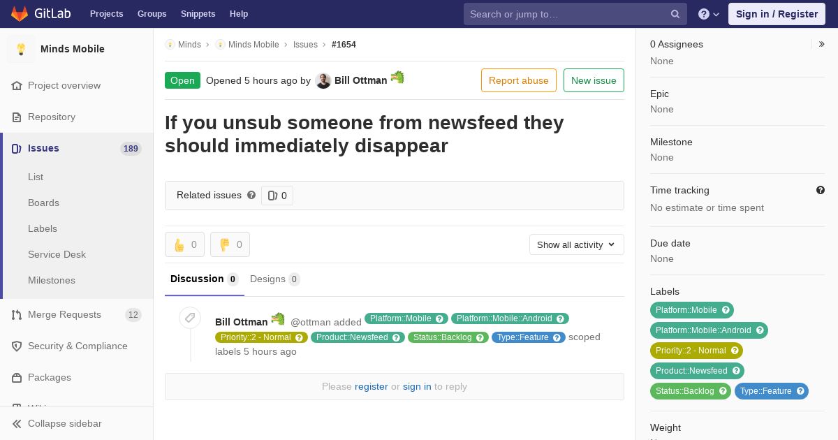Click the label tag icon in activity timeline
838x440 pixels.
190,318
